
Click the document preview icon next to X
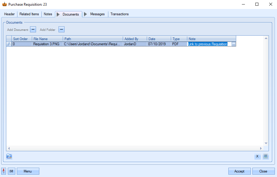(265, 156)
